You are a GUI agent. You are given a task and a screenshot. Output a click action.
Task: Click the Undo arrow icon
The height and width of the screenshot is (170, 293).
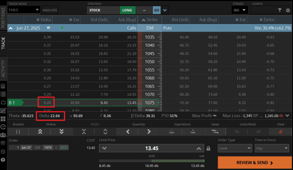point(237,132)
